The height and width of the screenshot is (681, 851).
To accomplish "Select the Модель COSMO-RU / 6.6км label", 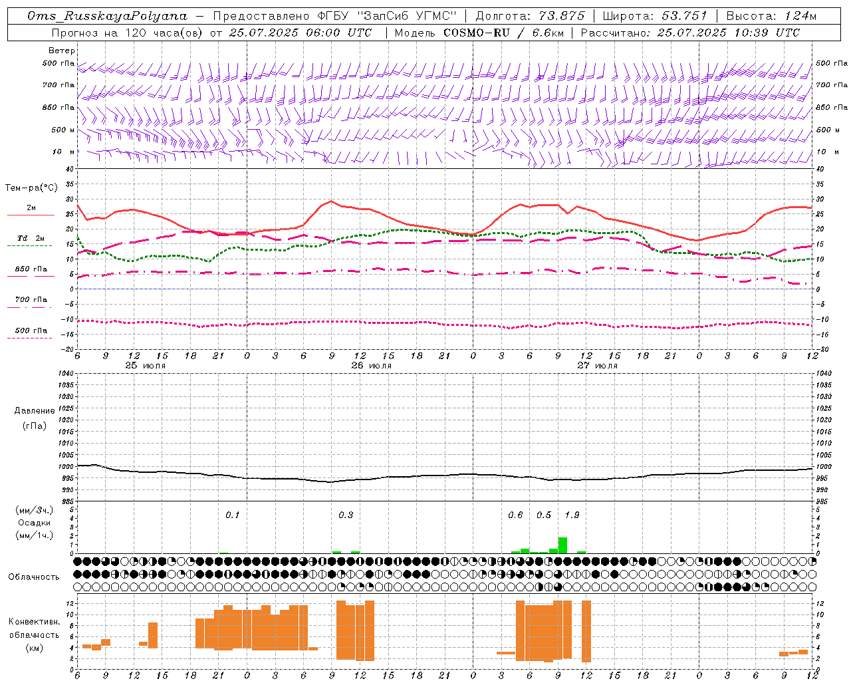I will (x=479, y=33).
